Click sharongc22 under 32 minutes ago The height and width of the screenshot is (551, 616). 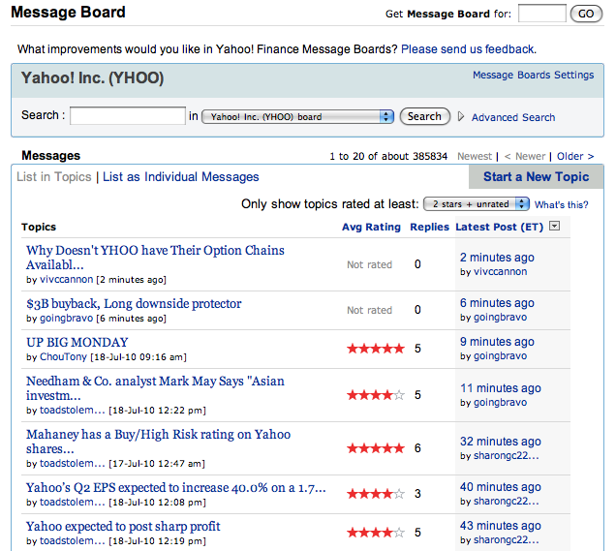pos(506,456)
